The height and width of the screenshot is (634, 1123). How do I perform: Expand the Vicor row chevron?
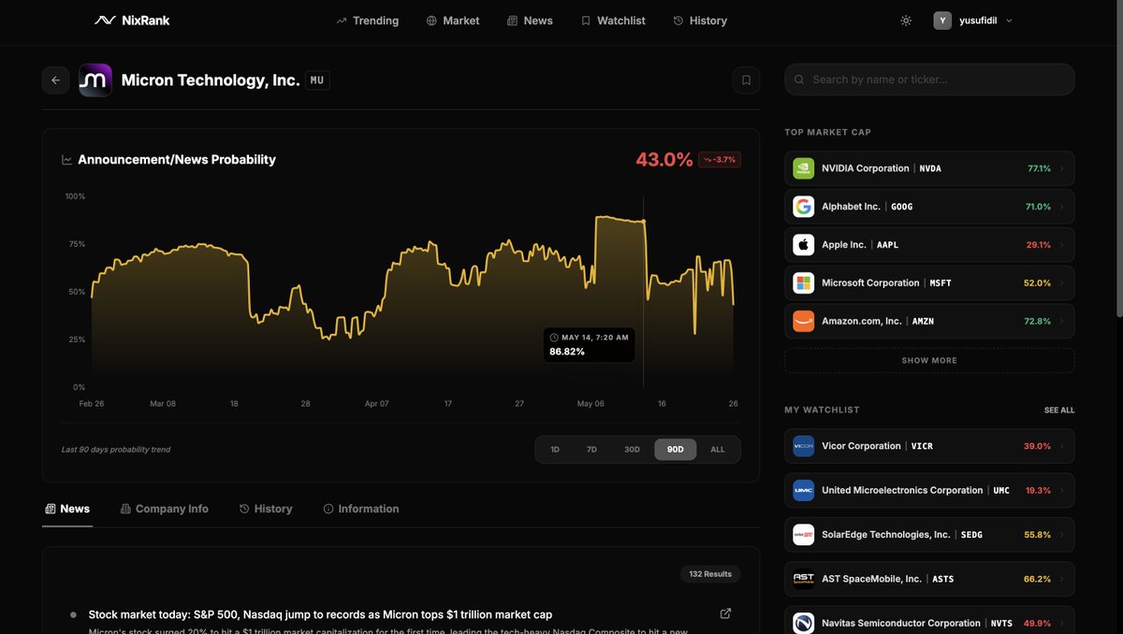coord(1062,446)
